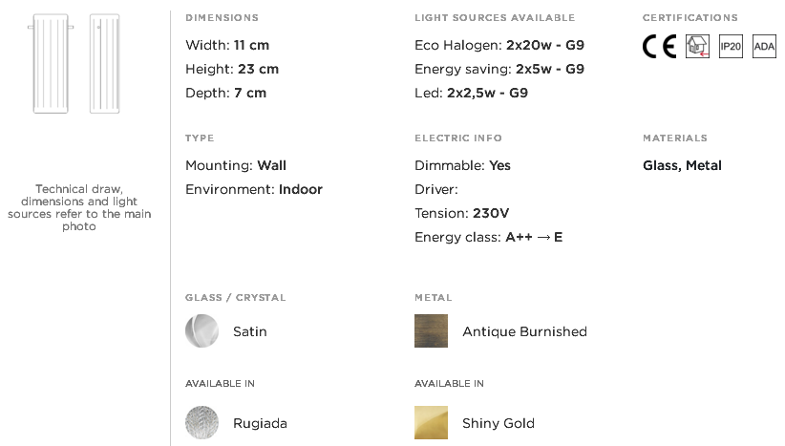Select the Satin glass swatch
Screen dimensions: 785x446
tap(202, 330)
